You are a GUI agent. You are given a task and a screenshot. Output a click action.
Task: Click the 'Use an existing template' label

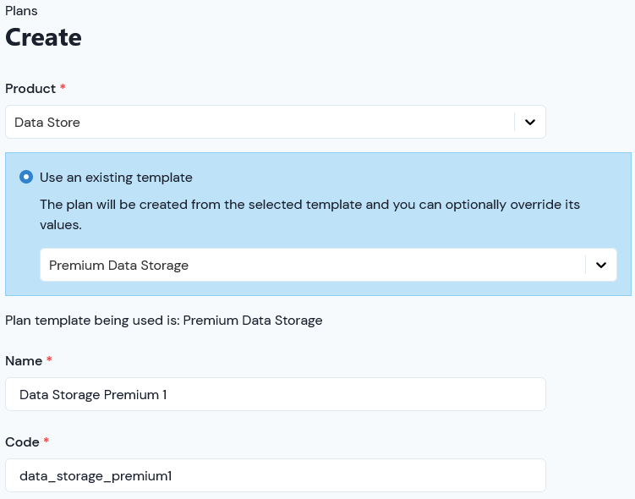116,178
